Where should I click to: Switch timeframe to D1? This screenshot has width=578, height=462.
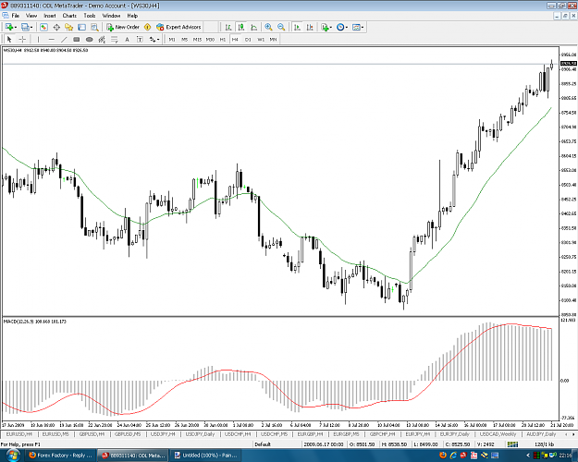[248, 39]
